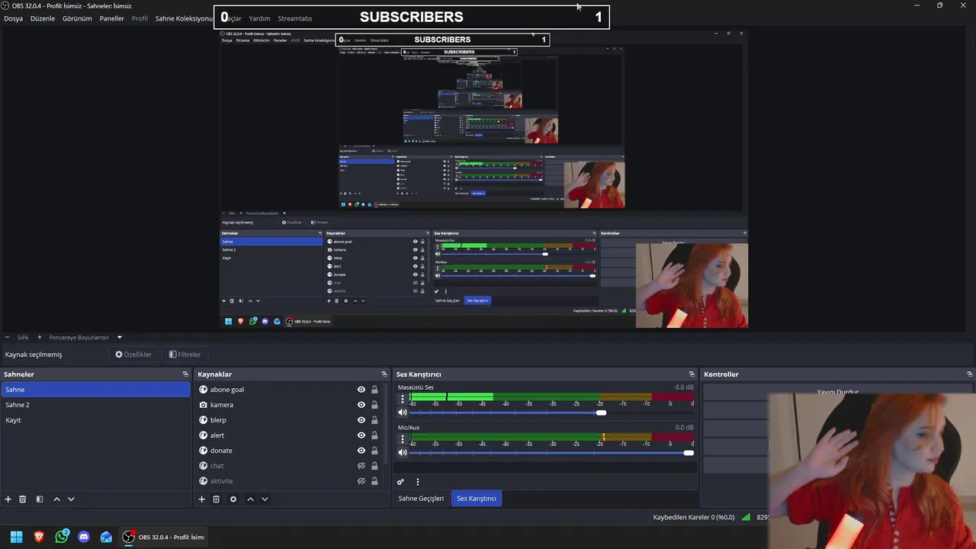Select the Sahne scene
This screenshot has width=976, height=549.
(x=95, y=390)
